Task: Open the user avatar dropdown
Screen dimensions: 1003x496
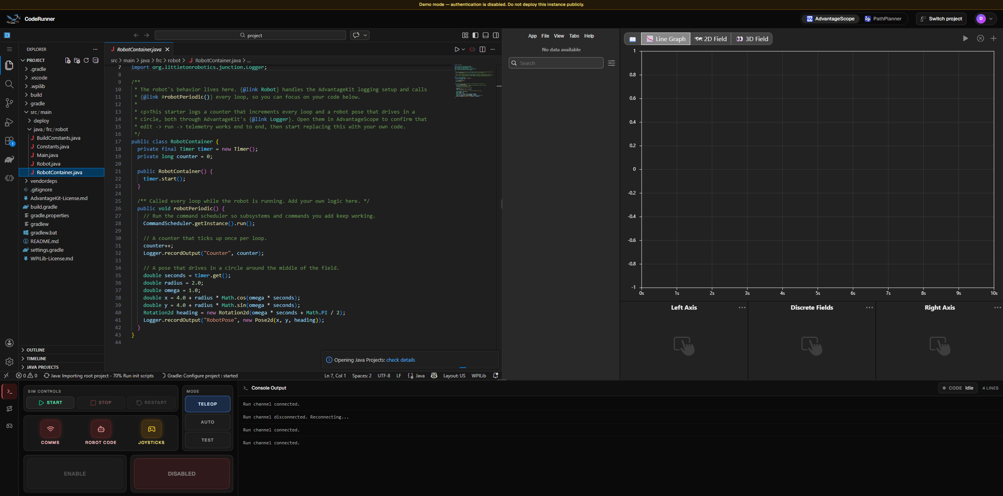Action: pos(985,19)
